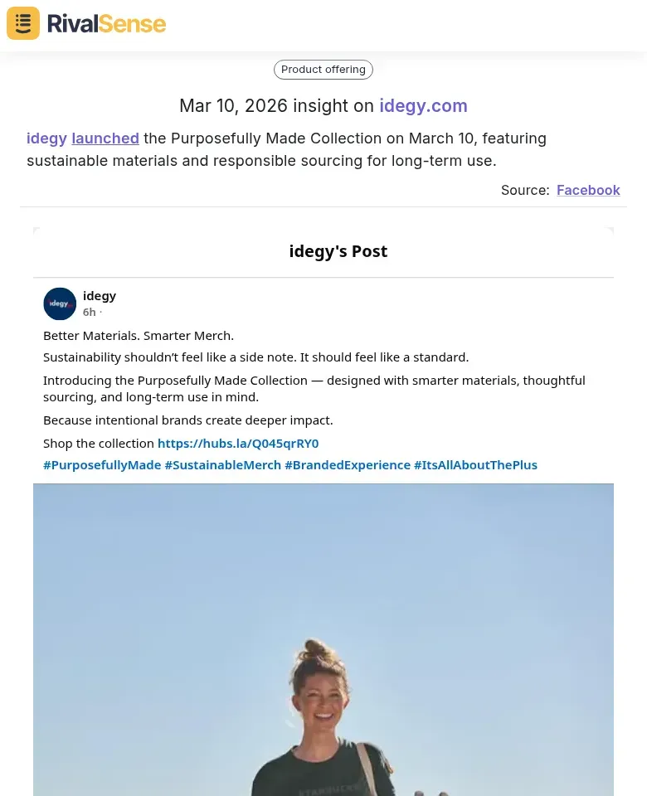Viewport: 647px width, 796px height.
Task: Click the "idegy's Post" heading
Action: coord(338,251)
